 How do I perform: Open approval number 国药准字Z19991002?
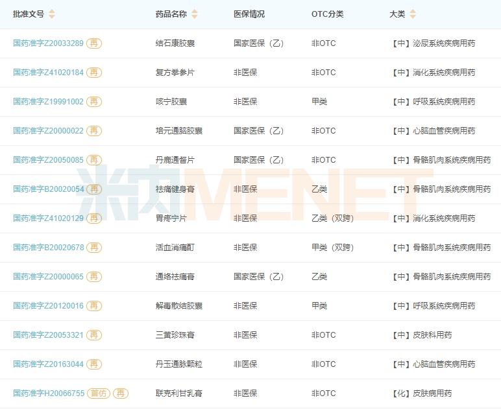pos(48,102)
